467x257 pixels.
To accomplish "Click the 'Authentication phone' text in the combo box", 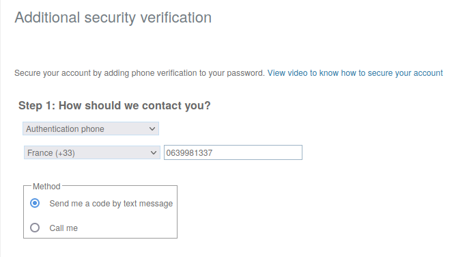I will 65,128.
